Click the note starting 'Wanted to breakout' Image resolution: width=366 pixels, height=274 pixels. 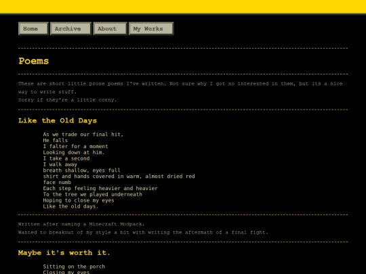[143, 232]
